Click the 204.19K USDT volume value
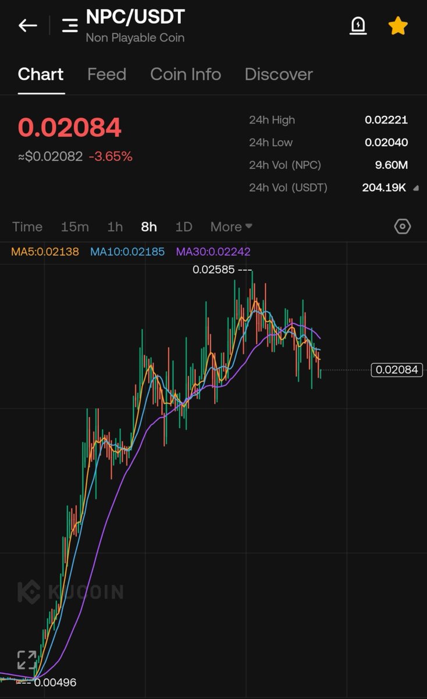427x699 pixels. 385,188
